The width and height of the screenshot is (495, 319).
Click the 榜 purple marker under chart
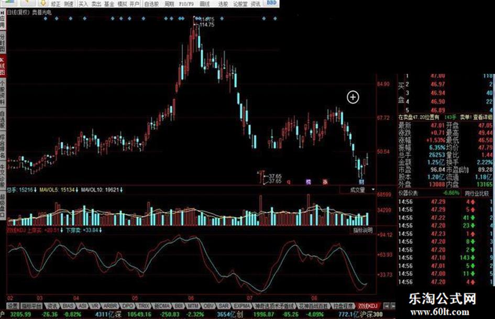point(309,182)
